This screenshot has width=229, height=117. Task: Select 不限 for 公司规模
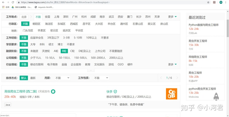24,58
